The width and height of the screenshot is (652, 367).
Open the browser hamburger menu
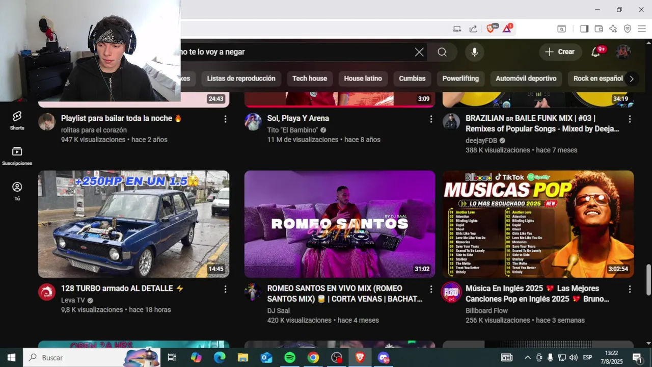642,29
